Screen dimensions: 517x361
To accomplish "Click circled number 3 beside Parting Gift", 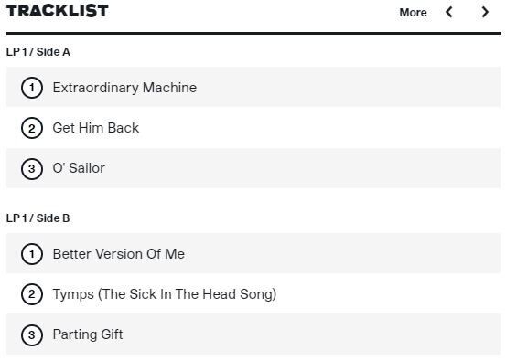I will click(32, 335).
